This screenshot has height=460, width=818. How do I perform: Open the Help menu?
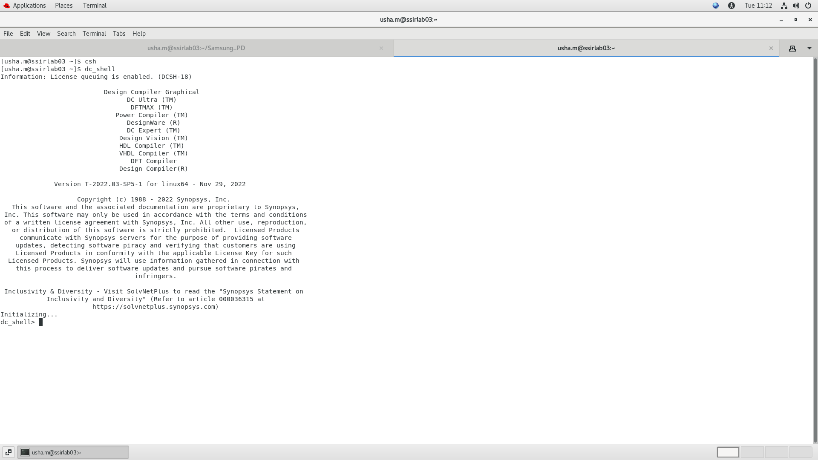(x=139, y=34)
